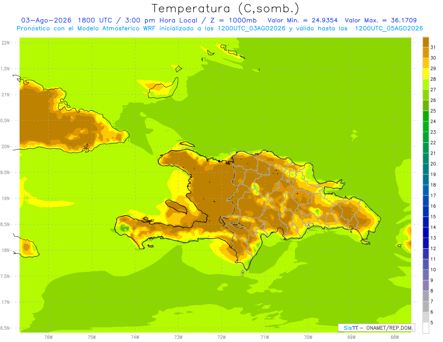
Task: Click legend value '30'
Action: point(433,58)
